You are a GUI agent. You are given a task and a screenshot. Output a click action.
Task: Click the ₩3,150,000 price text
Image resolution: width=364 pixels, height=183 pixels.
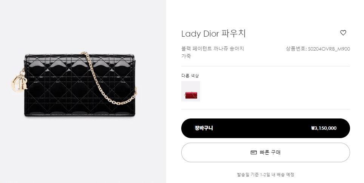coord(324,128)
